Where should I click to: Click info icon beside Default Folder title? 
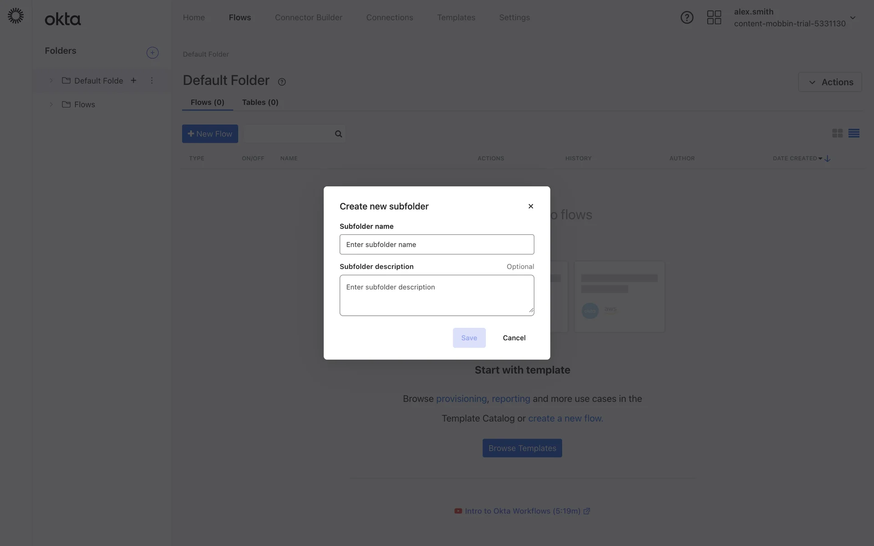[x=282, y=82]
